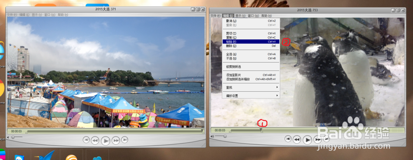413x160 pixels.
Task: Open the orange striped globe desktop icon
Action: [x=71, y=157]
